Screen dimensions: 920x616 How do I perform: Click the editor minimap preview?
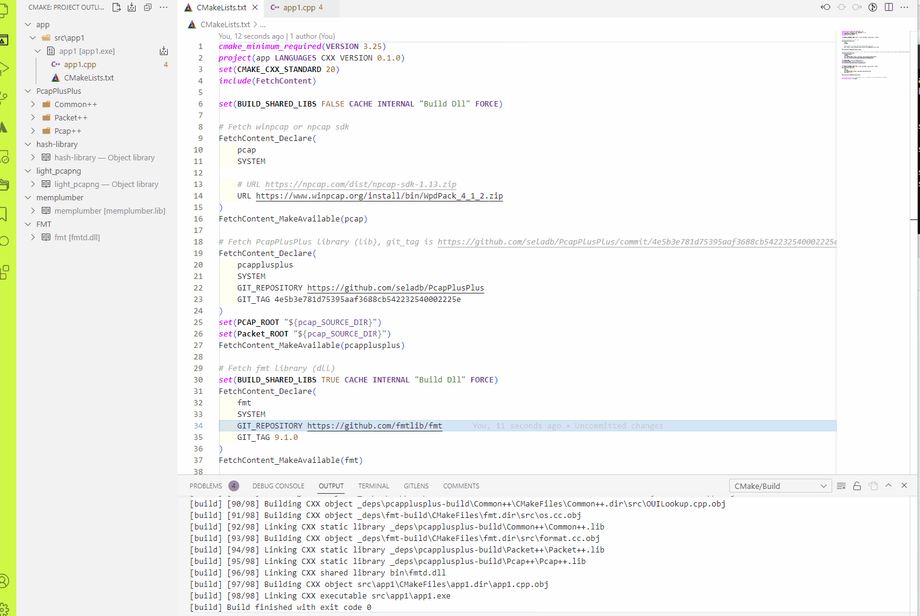(872, 54)
